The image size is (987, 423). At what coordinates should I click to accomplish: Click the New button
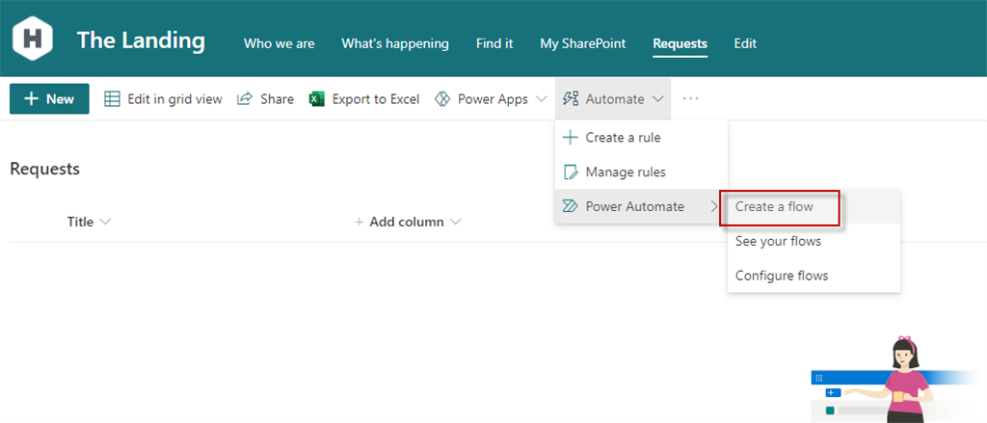tap(49, 99)
